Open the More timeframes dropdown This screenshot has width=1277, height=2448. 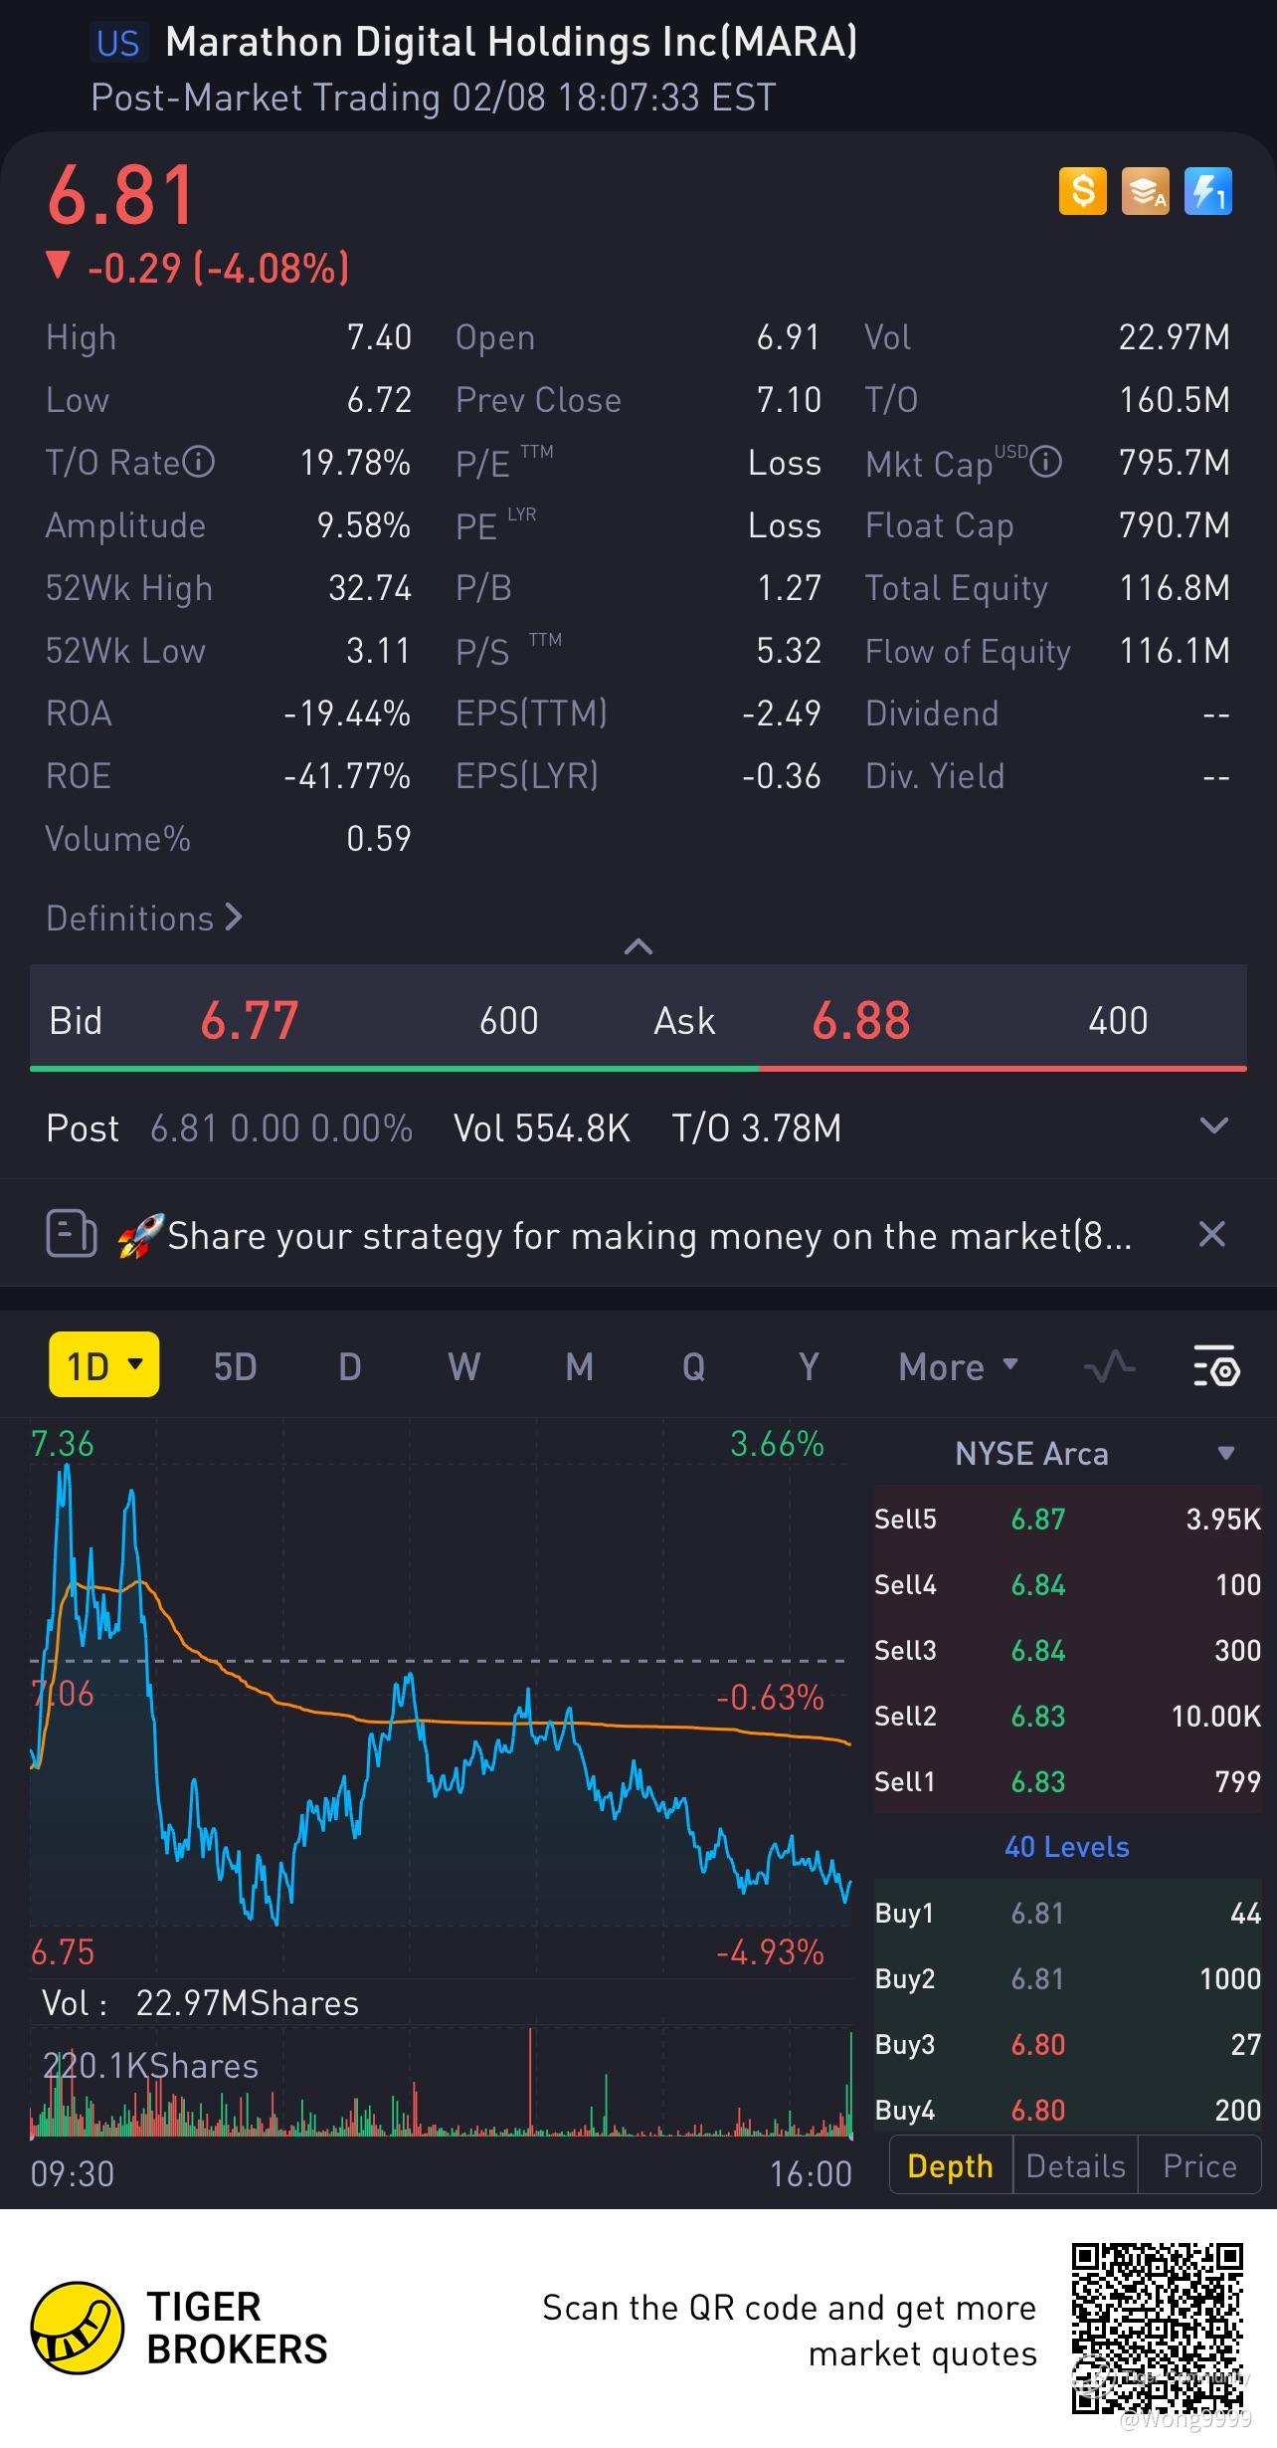coord(959,1366)
